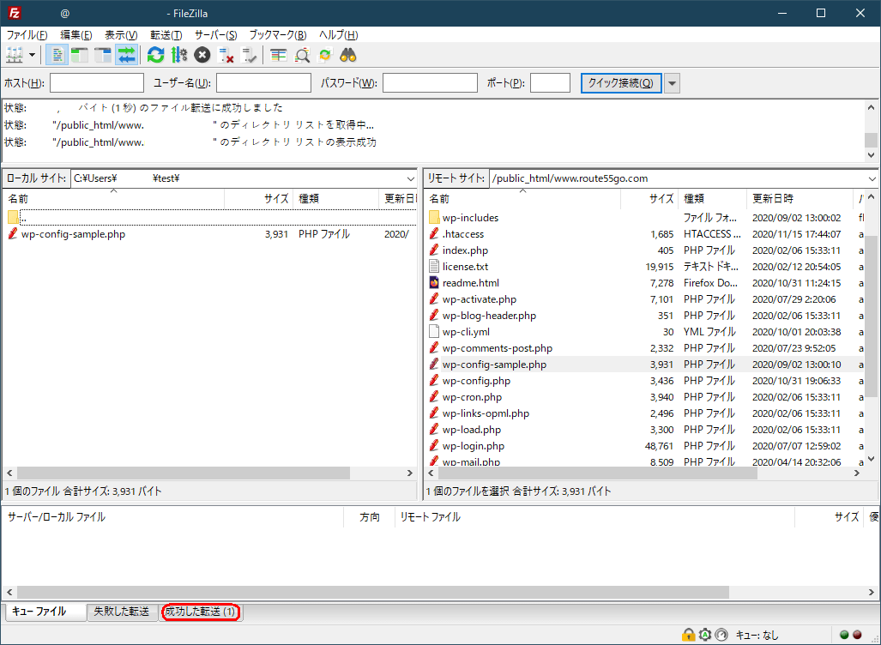Image resolution: width=881 pixels, height=645 pixels.
Task: Click the FileZilla logo in title bar
Action: [15, 13]
